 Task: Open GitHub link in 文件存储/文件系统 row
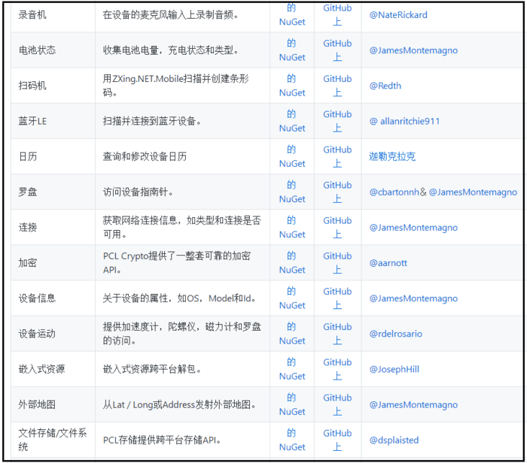coord(337,440)
